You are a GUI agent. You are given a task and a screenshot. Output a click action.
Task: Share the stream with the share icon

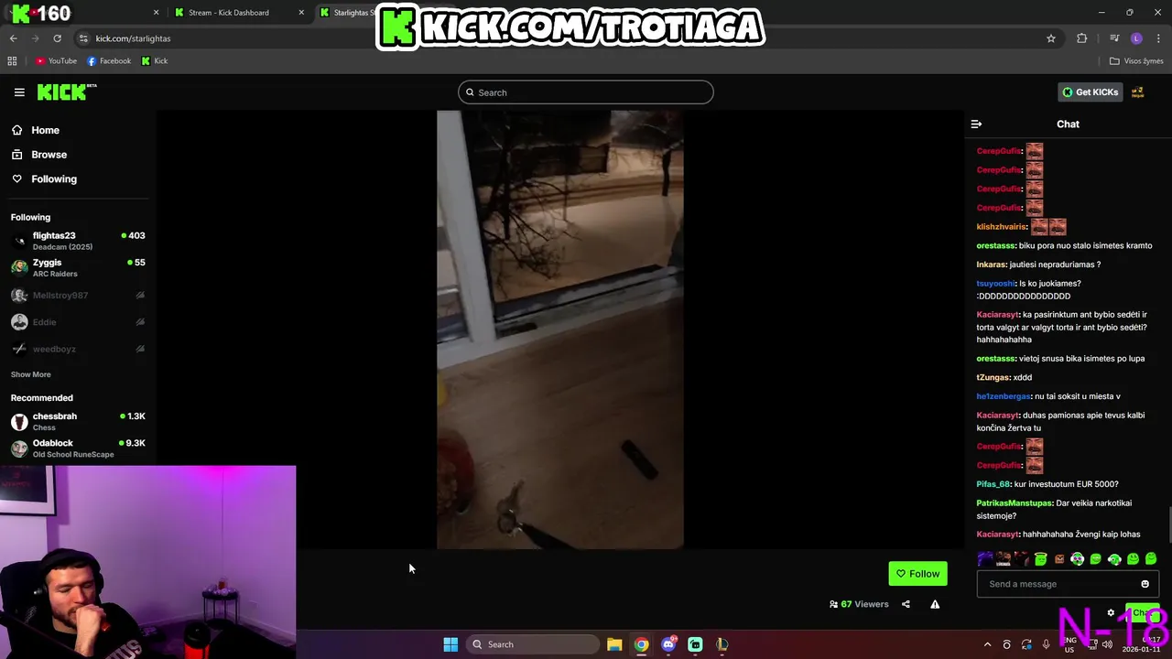[x=906, y=604]
